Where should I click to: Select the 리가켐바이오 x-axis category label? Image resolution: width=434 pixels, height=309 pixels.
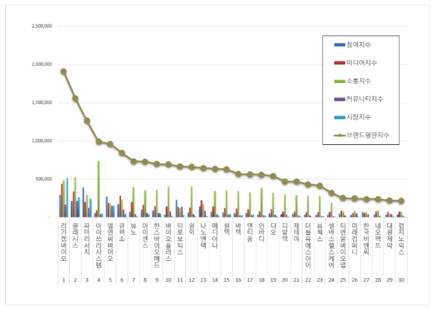pos(64,242)
